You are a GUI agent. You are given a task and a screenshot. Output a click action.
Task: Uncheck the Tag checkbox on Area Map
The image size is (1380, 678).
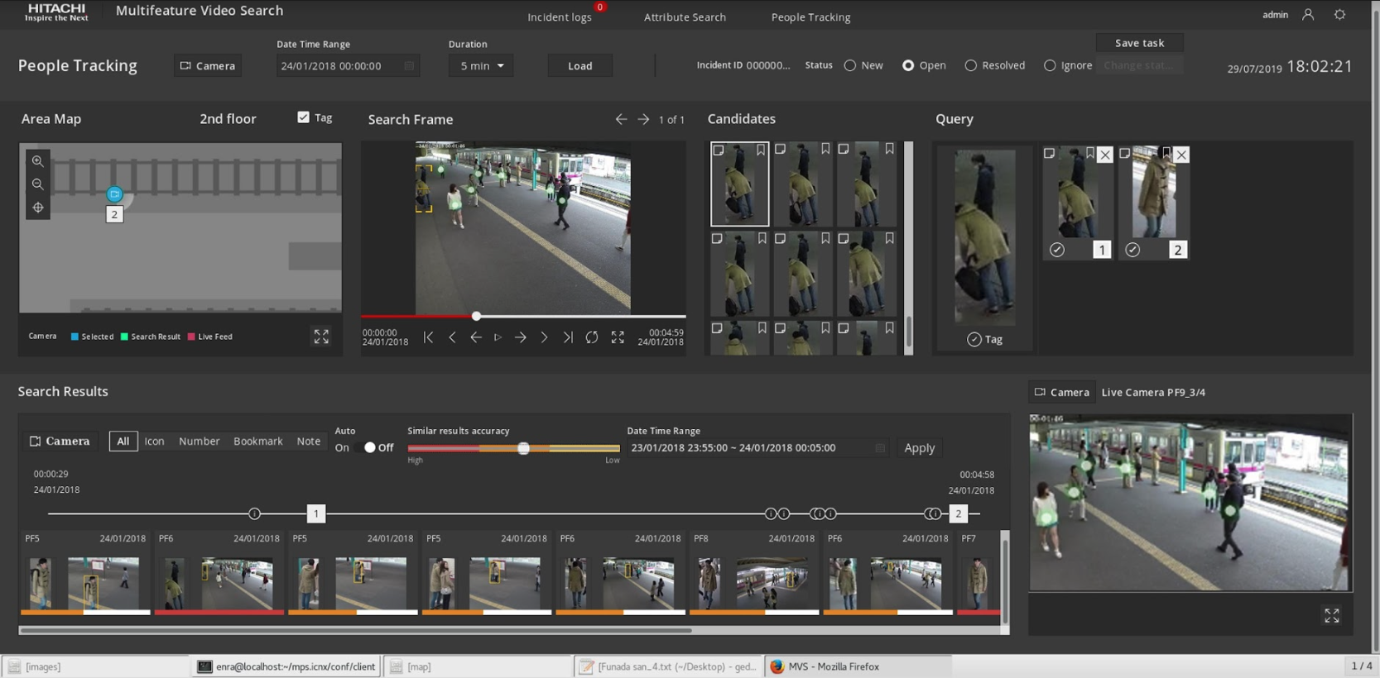pyautogui.click(x=304, y=117)
